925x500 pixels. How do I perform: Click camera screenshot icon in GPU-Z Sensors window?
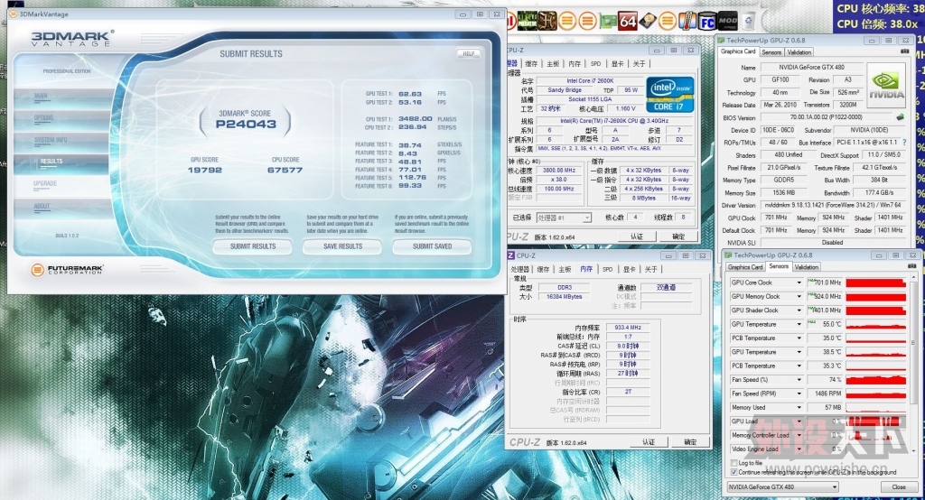point(912,266)
